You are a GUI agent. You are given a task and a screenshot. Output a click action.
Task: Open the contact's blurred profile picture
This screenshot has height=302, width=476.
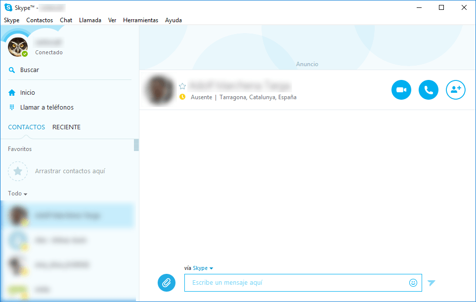coord(159,90)
